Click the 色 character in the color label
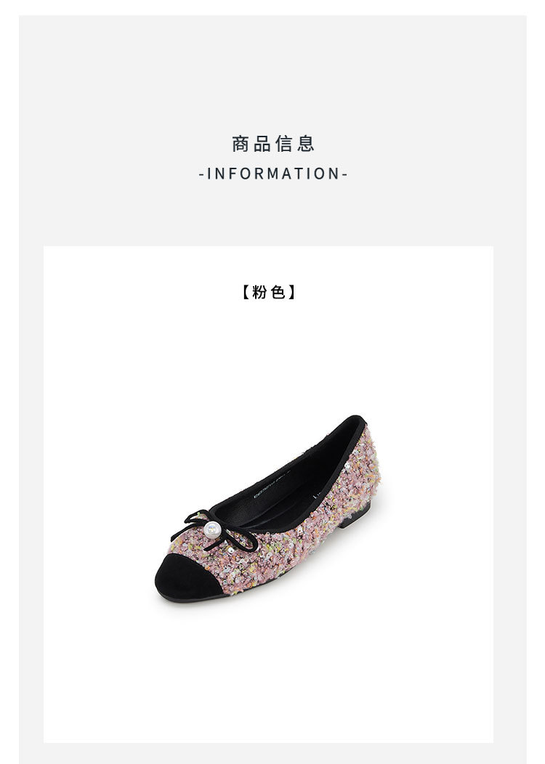 pyautogui.click(x=278, y=292)
